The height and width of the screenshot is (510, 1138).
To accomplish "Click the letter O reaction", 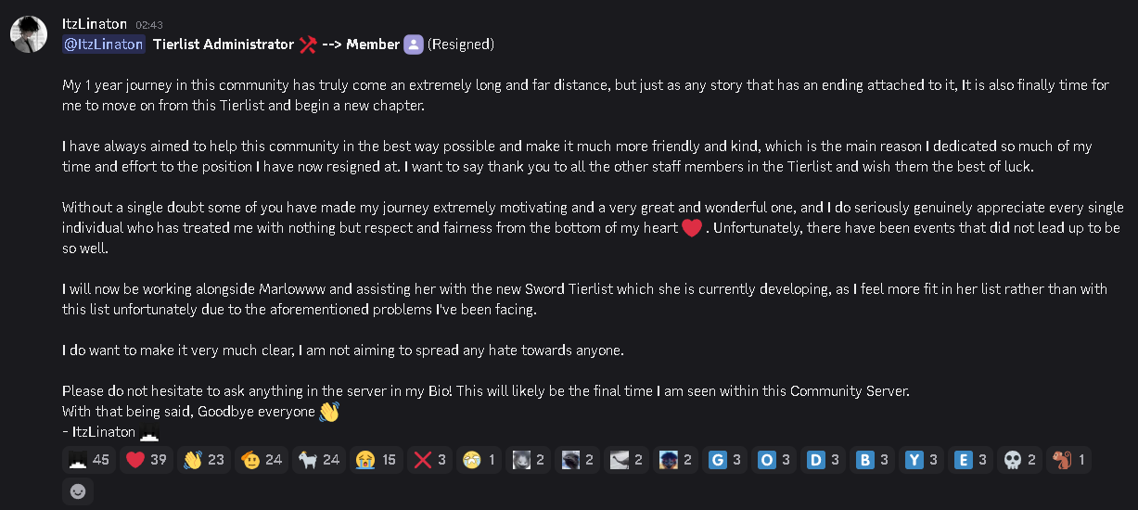I will [x=774, y=460].
